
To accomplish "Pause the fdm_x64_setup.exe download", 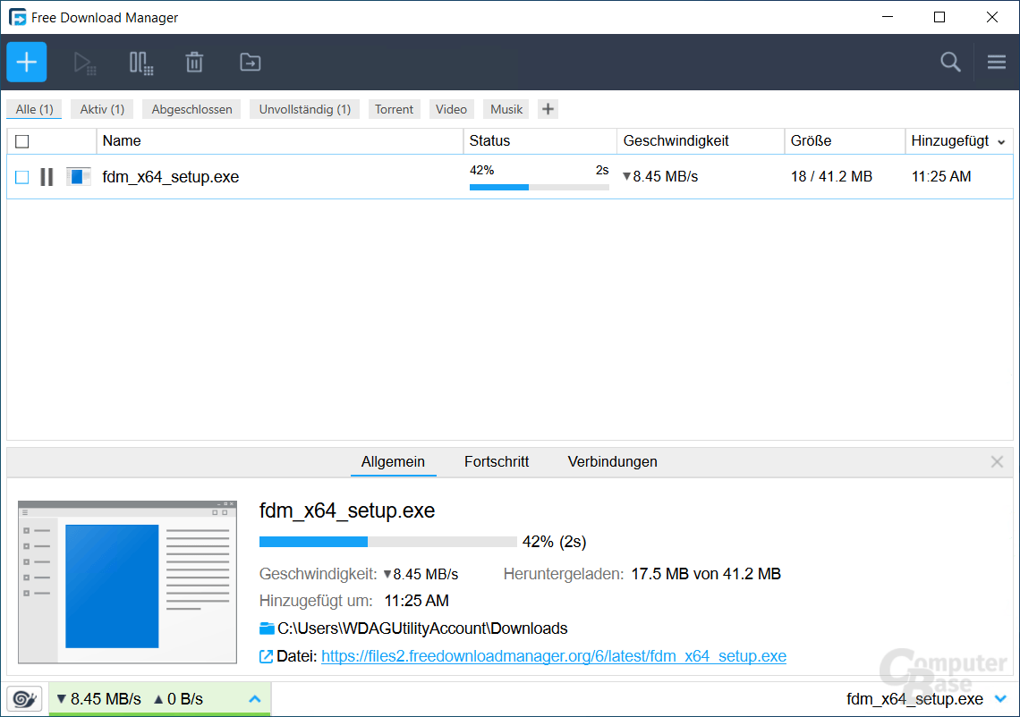I will [x=47, y=177].
